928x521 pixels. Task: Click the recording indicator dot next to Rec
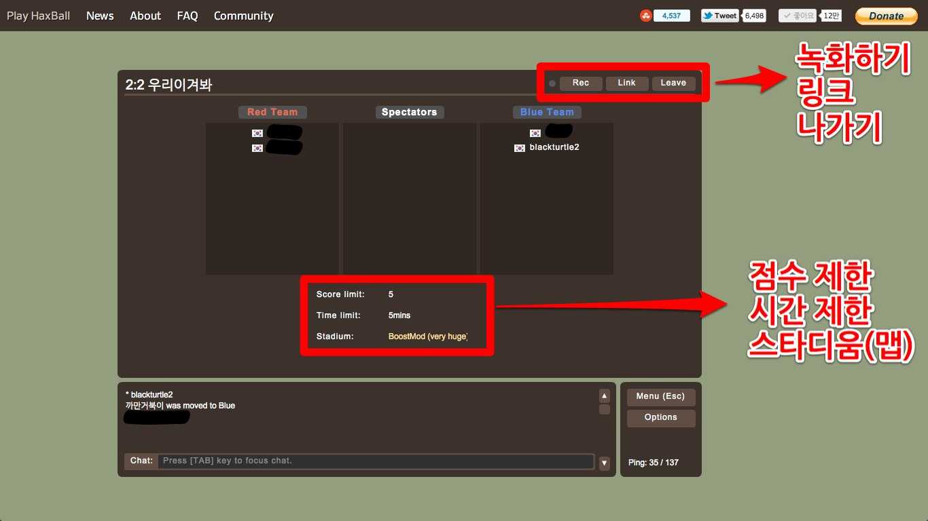coord(552,83)
